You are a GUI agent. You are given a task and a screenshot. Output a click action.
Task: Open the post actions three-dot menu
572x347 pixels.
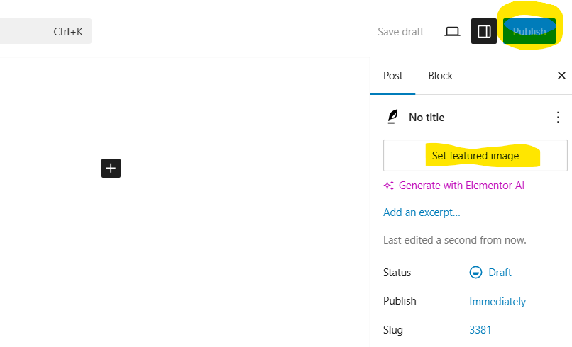click(x=558, y=118)
